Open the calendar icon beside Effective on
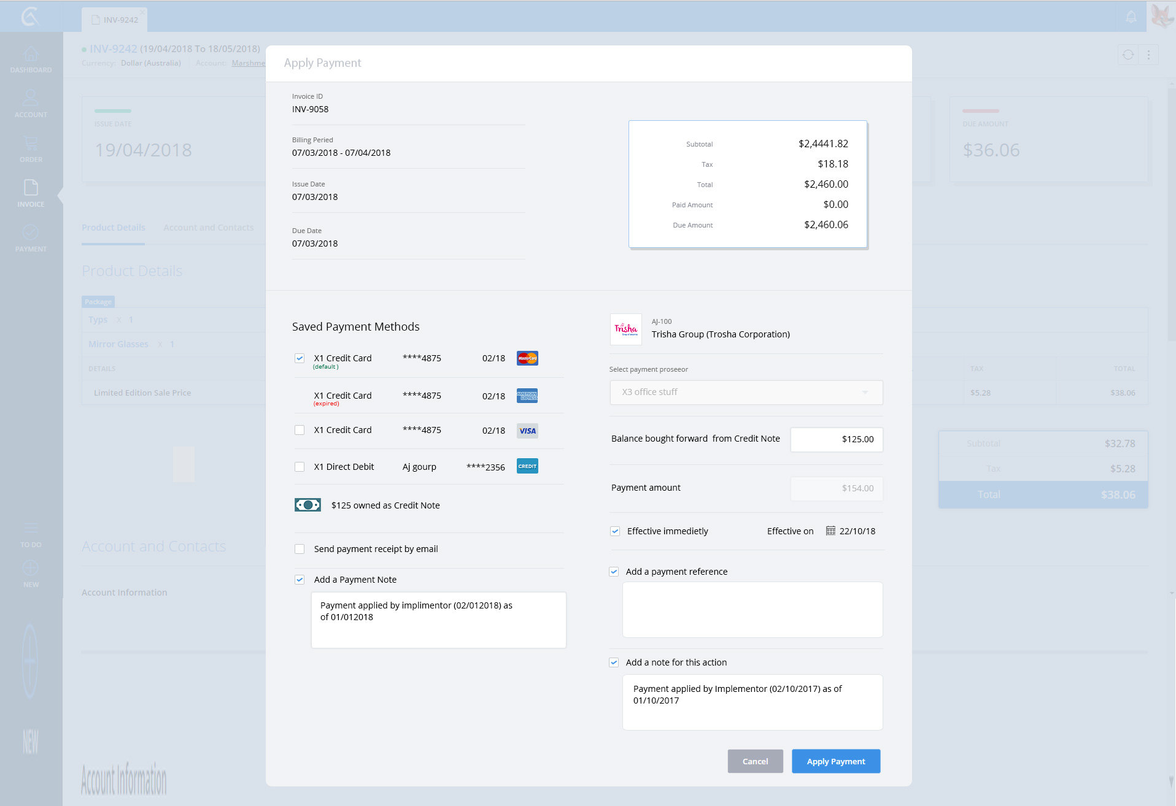Screen dimensions: 1176x806 coord(830,531)
